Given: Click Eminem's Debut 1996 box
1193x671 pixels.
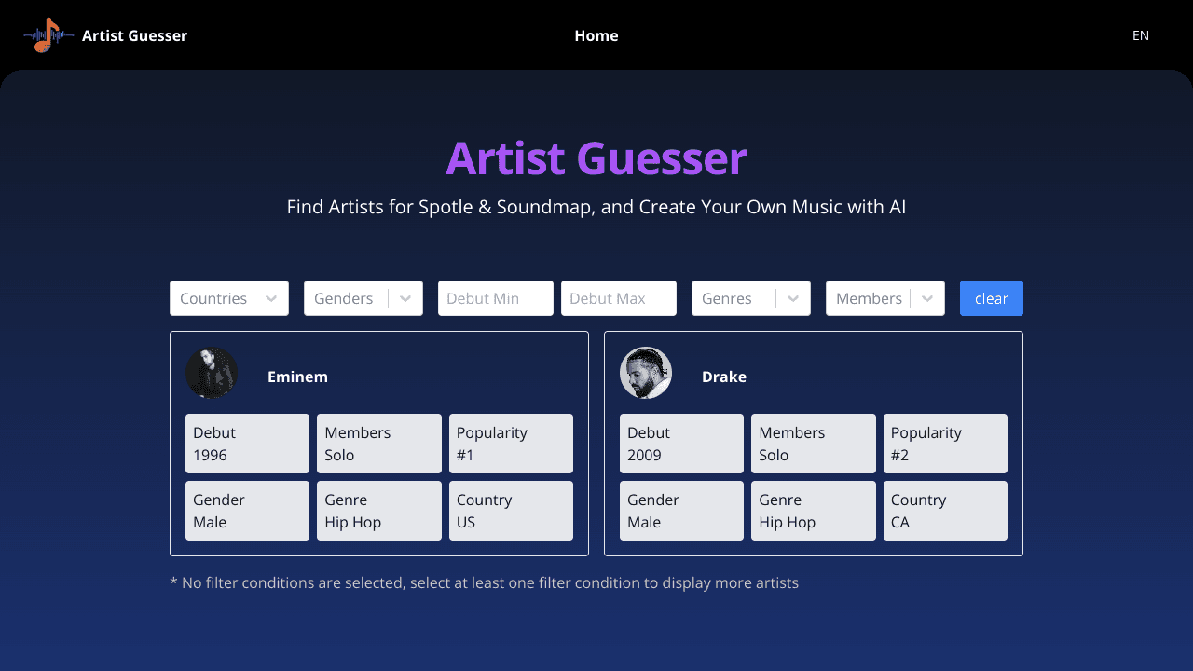Looking at the screenshot, I should tap(247, 444).
